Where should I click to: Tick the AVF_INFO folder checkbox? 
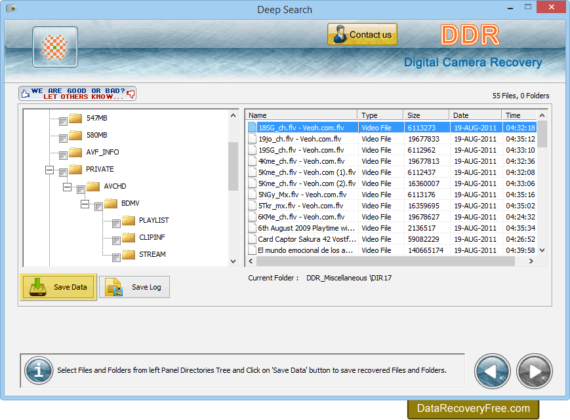(63, 155)
